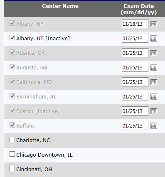Show calendar for Boston [Inactive] row

tap(154, 111)
